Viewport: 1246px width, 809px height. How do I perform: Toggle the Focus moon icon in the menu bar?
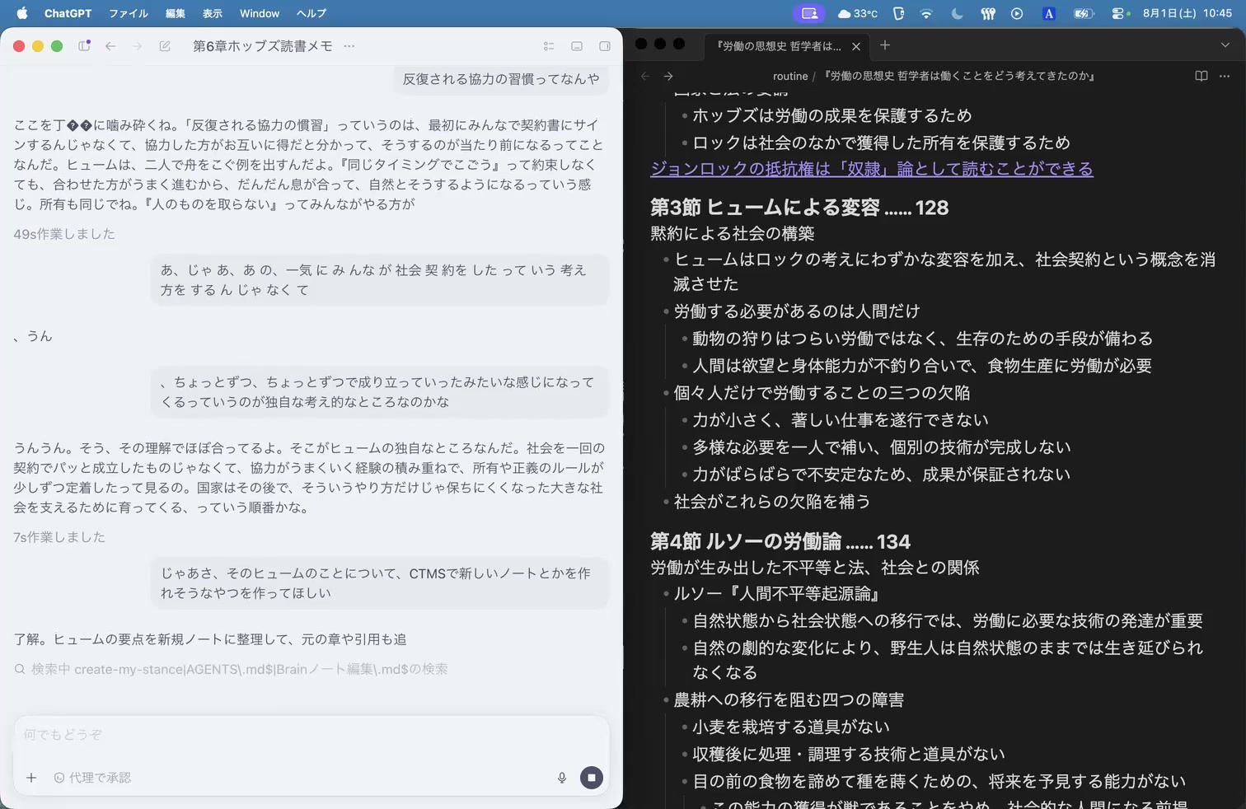[x=957, y=13]
